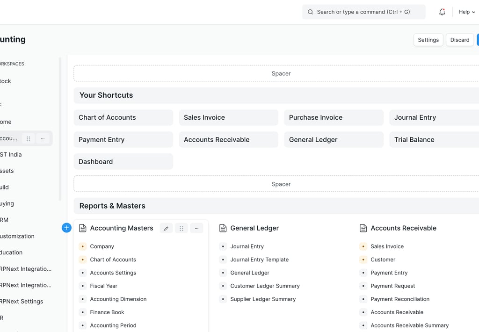479x332 pixels.
Task: Select the Sales Invoice shortcut
Action: point(228,117)
